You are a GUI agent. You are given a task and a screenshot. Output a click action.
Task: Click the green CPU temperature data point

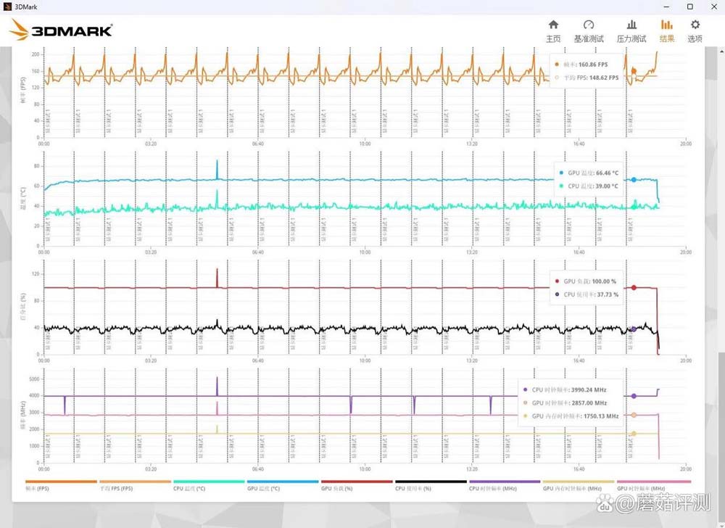click(x=634, y=207)
